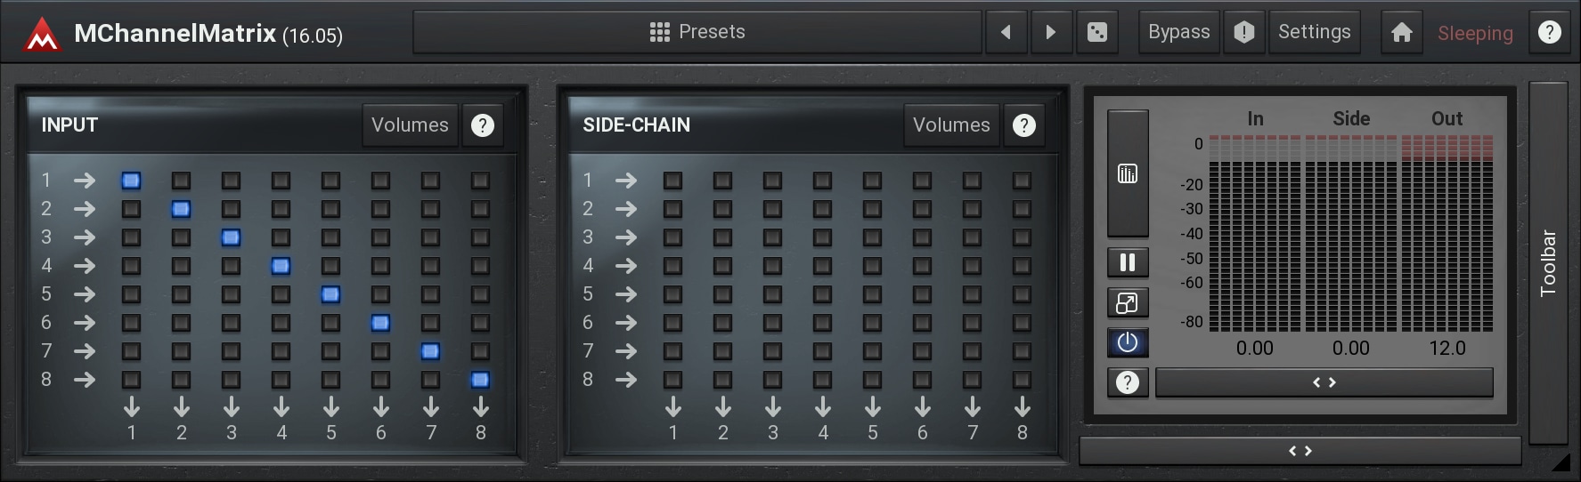Load the next preset with the right arrow
This screenshot has width=1581, height=482.
(1051, 33)
